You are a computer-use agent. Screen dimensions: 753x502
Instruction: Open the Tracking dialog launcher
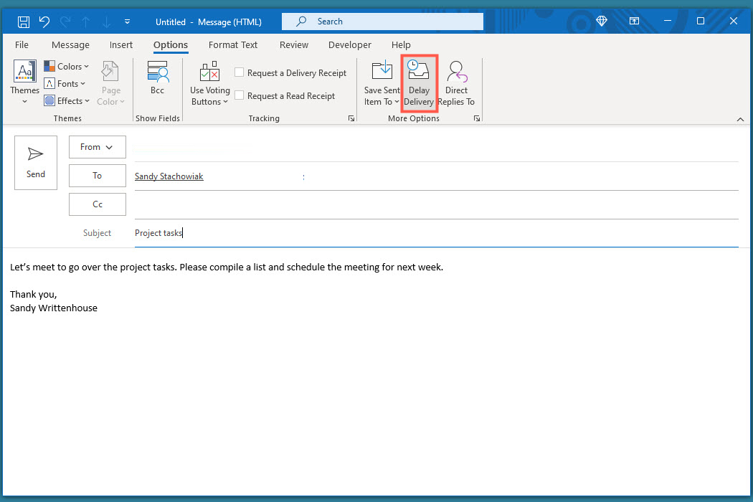click(x=351, y=118)
